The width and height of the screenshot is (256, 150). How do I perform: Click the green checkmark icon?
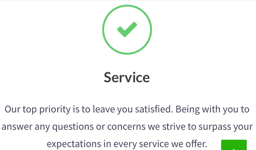[x=127, y=29]
